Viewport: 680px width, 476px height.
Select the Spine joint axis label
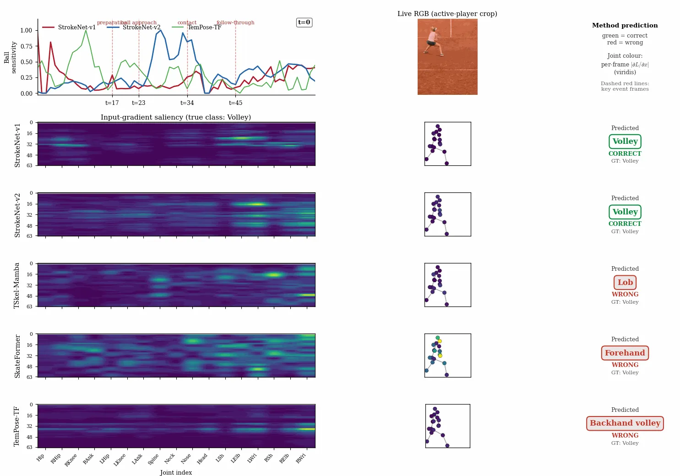click(x=154, y=459)
